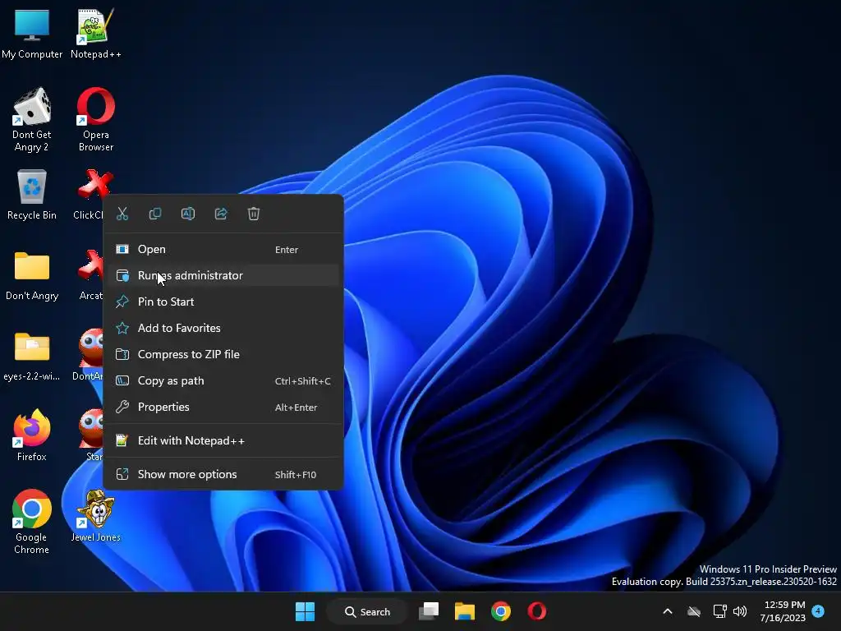This screenshot has height=631, width=841.
Task: Select Add to Favorites
Action: [223, 328]
